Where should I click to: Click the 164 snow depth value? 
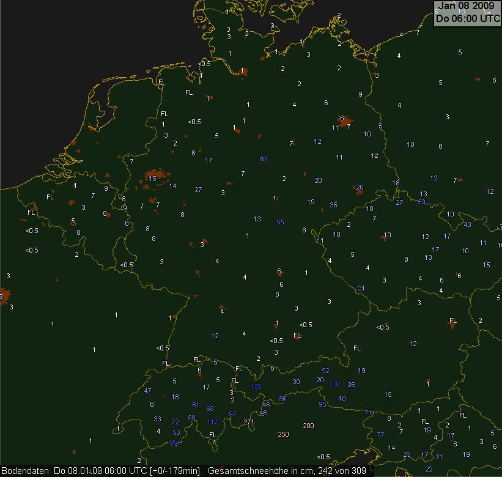(x=174, y=443)
